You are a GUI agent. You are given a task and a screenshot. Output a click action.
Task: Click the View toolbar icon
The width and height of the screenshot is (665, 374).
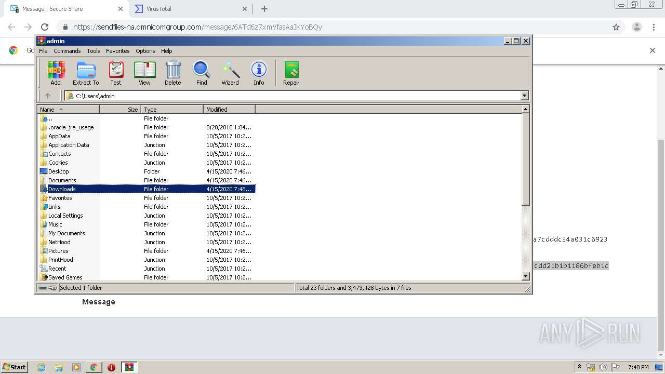[x=144, y=73]
